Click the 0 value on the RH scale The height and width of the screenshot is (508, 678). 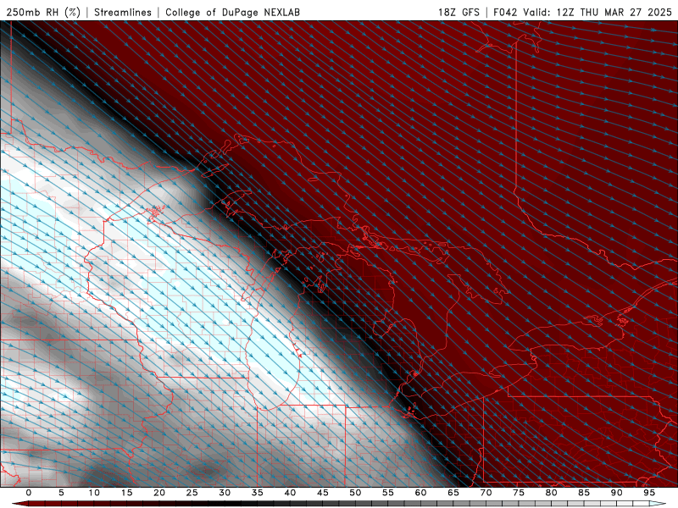(x=29, y=493)
